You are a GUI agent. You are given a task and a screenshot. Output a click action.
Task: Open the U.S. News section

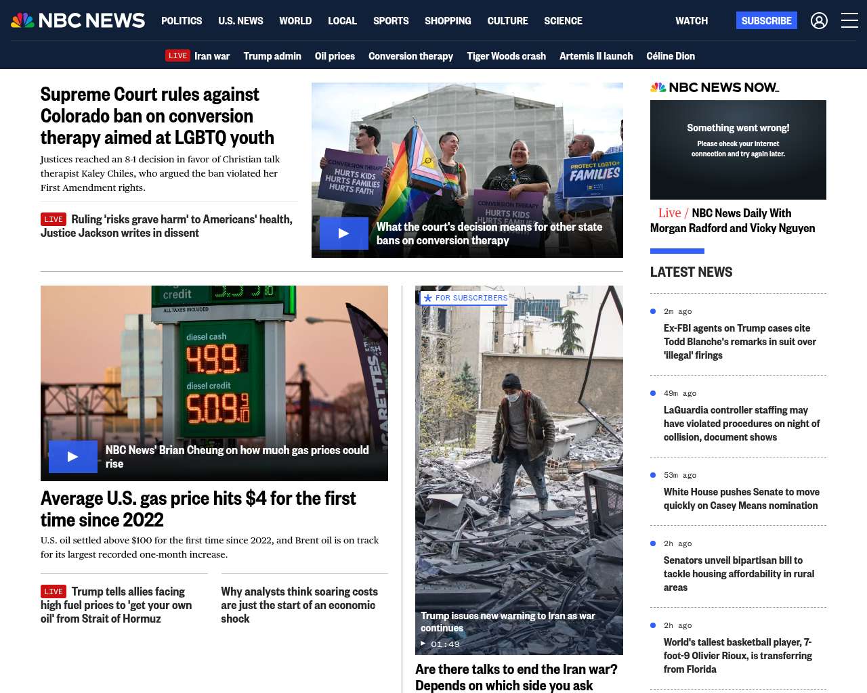point(240,21)
